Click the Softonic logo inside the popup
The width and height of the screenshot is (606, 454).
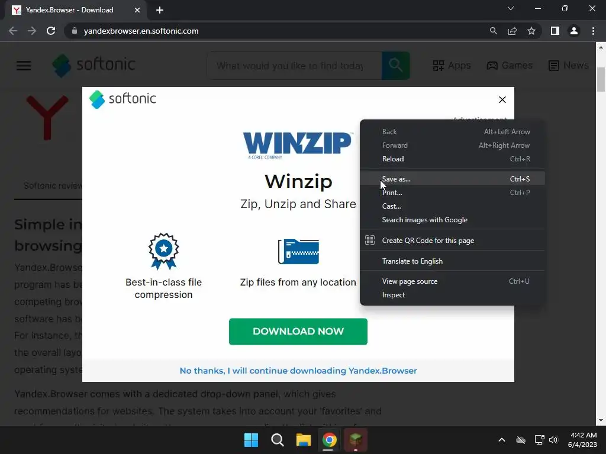pyautogui.click(x=123, y=99)
